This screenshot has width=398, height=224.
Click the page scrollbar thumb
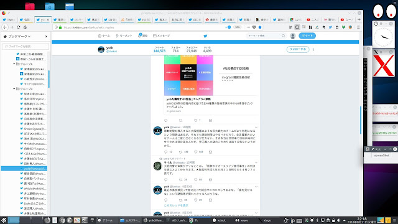(361, 120)
